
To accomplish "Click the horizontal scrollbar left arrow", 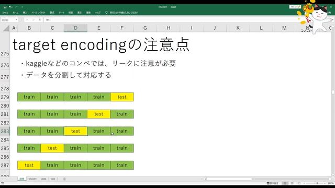I will pos(205,179).
